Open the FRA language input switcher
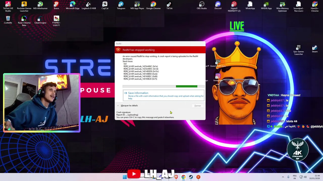The height and width of the screenshot is (181, 323). point(295,177)
